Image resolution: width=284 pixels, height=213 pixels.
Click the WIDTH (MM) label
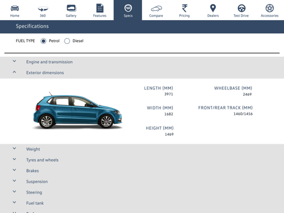coord(160,108)
